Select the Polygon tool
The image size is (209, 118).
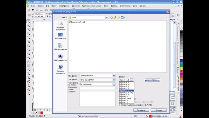(x=28, y=54)
